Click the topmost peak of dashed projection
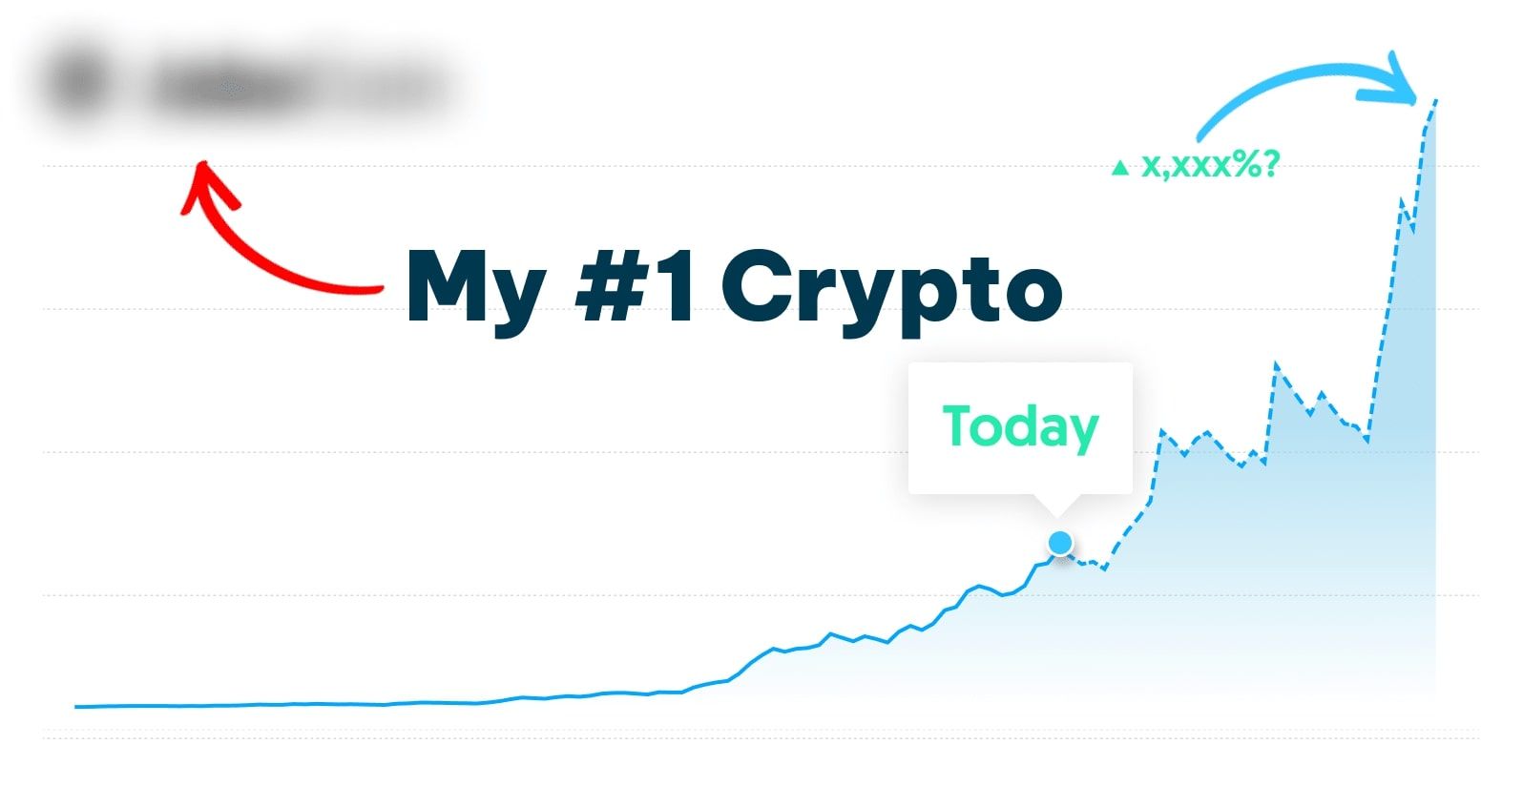The height and width of the screenshot is (786, 1523). click(x=1435, y=101)
